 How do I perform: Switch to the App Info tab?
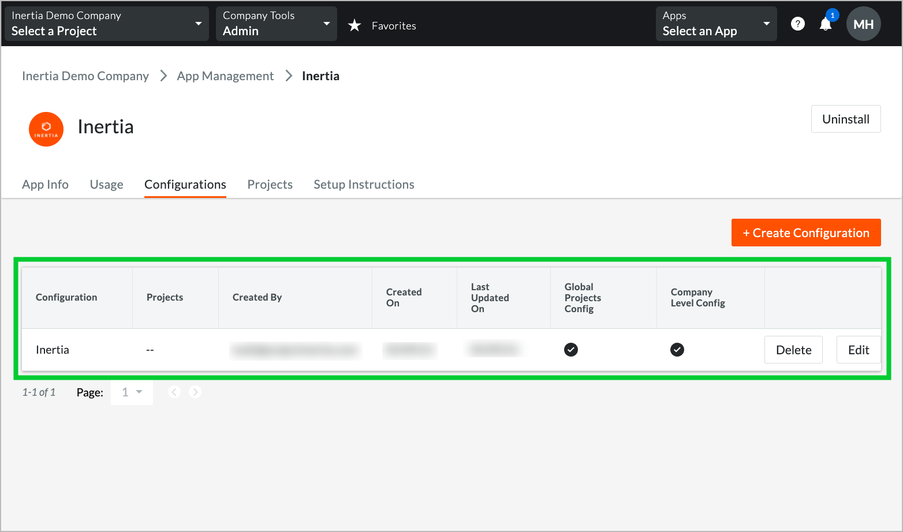click(x=45, y=185)
